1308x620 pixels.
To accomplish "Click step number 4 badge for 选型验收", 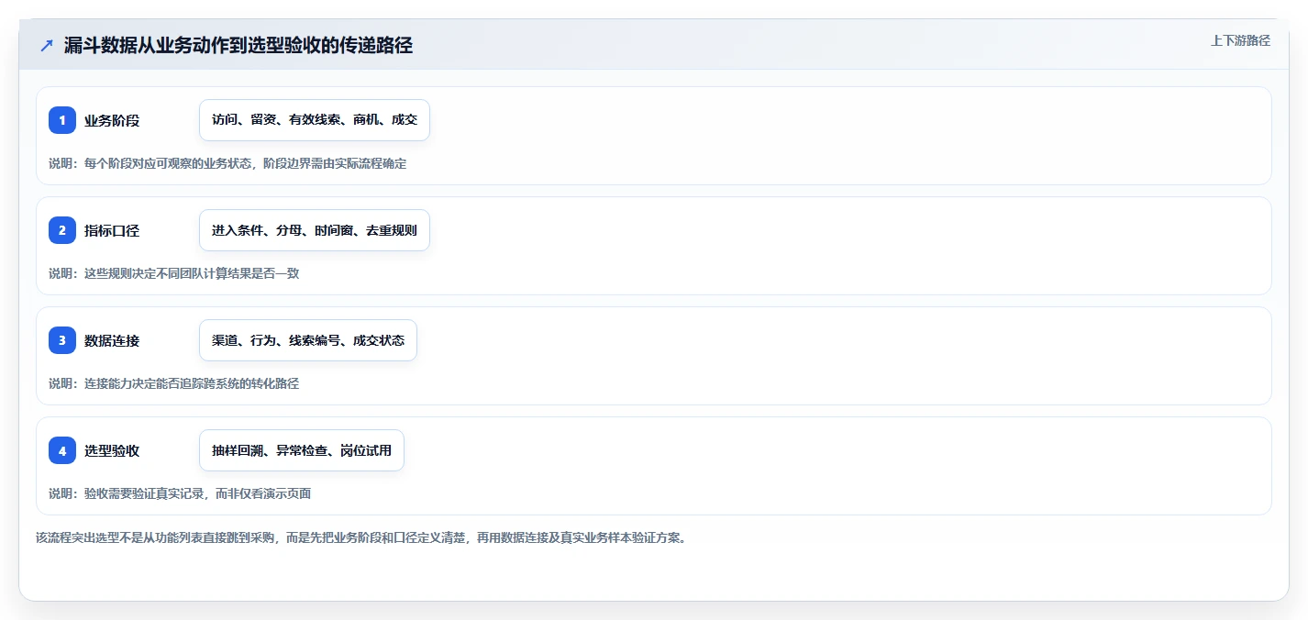I will click(62, 450).
